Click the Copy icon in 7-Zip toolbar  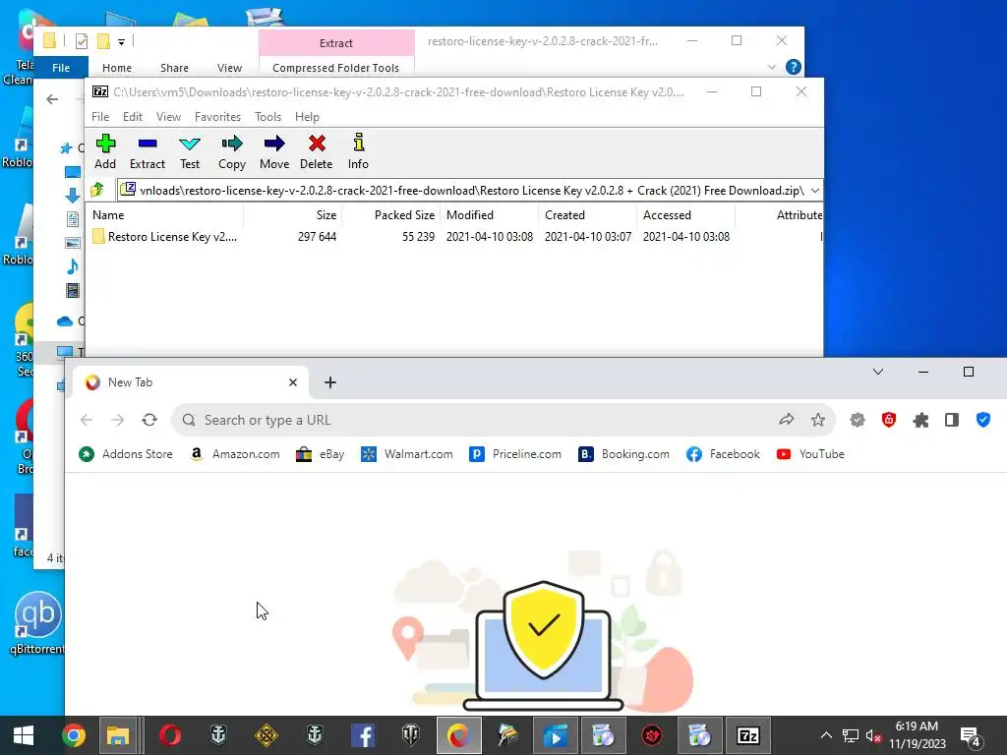pos(232,152)
